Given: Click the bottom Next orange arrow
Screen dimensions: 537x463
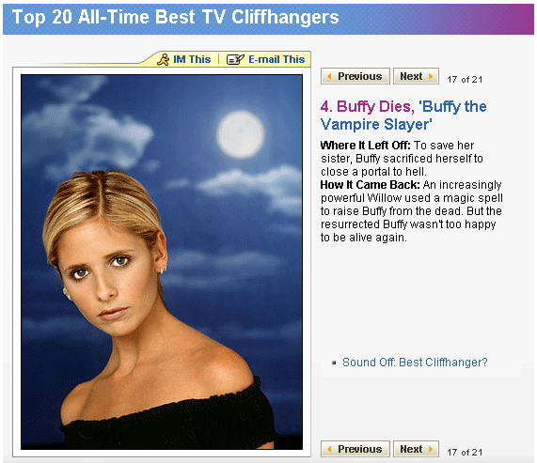Looking at the screenshot, I should coord(431,449).
